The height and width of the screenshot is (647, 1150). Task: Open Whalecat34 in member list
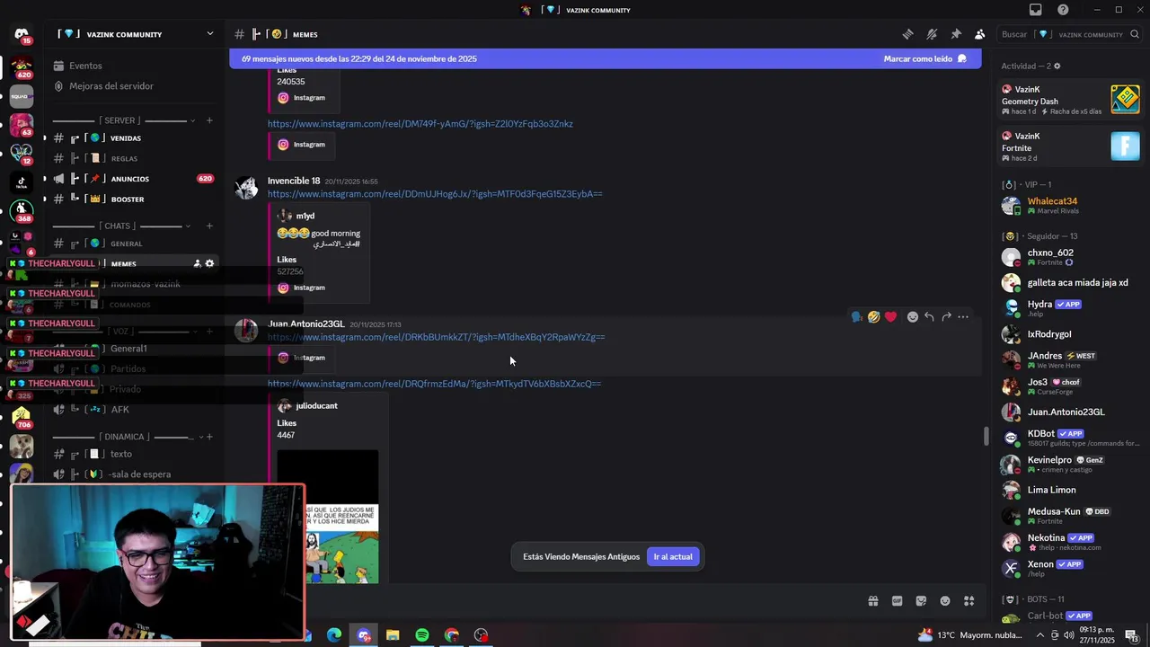click(1069, 206)
